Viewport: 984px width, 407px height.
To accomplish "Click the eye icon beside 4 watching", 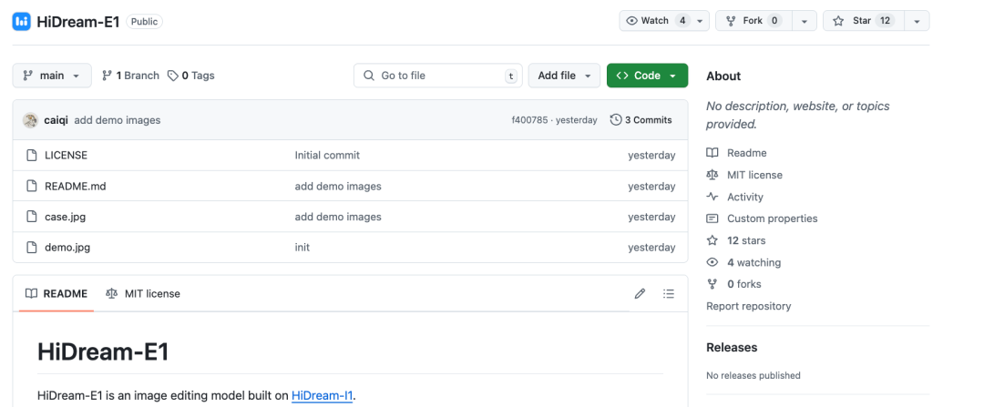I will pos(712,263).
